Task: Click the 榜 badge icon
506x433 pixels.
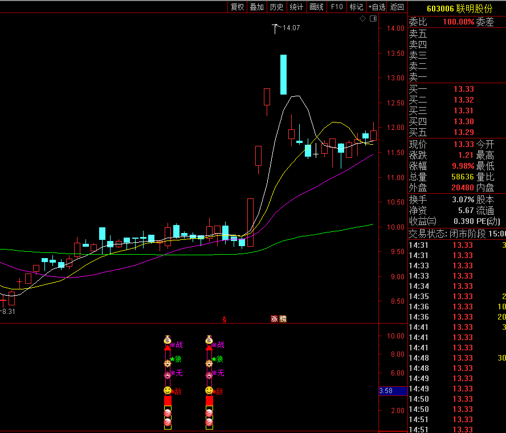Action: [x=283, y=319]
